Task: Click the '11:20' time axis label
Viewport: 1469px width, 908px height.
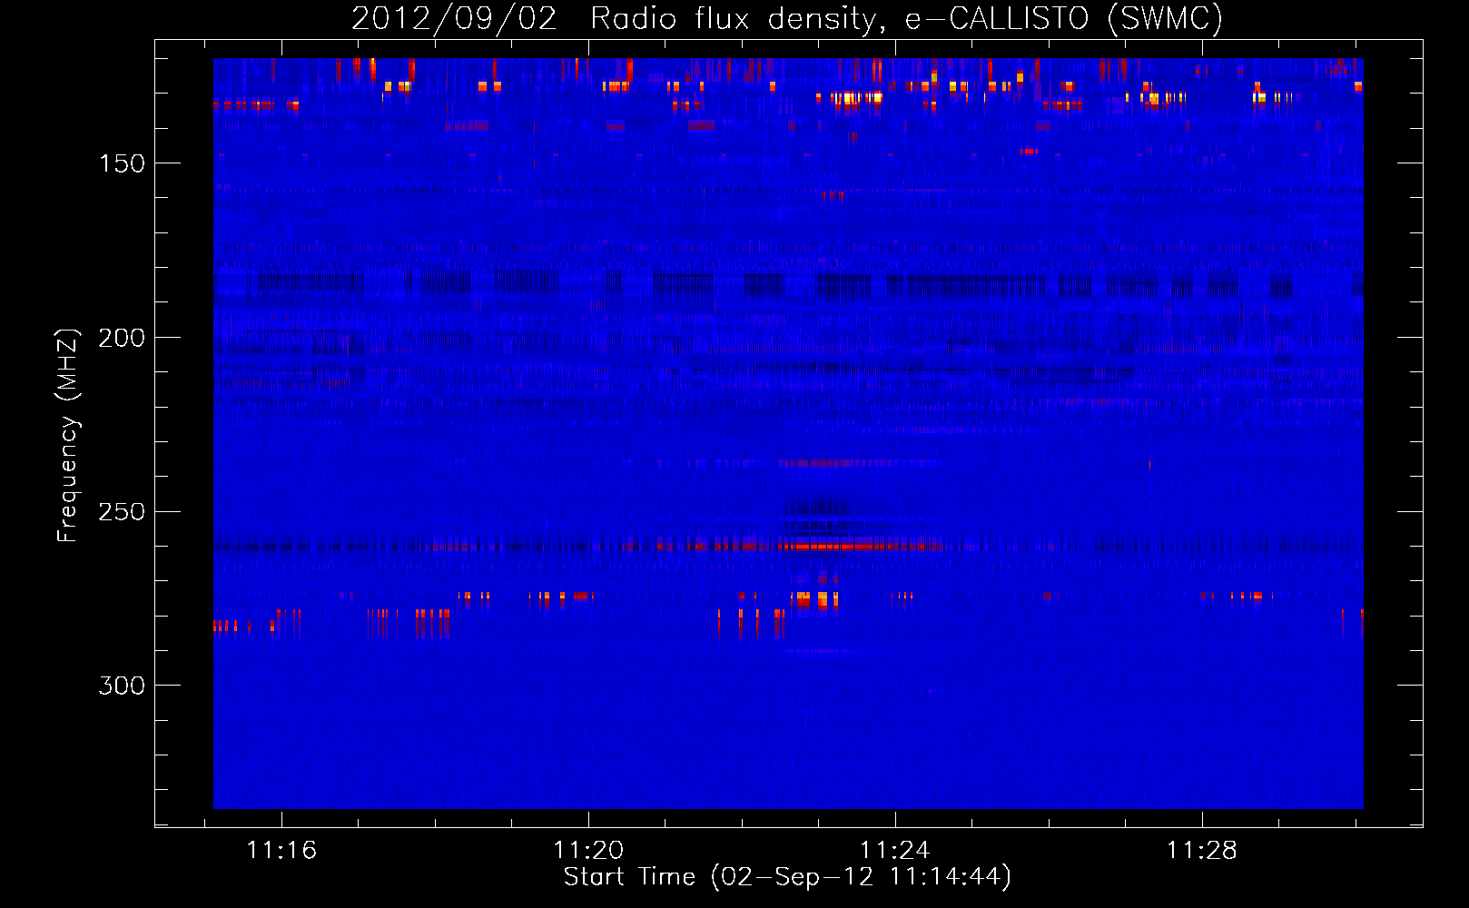Action: point(588,850)
